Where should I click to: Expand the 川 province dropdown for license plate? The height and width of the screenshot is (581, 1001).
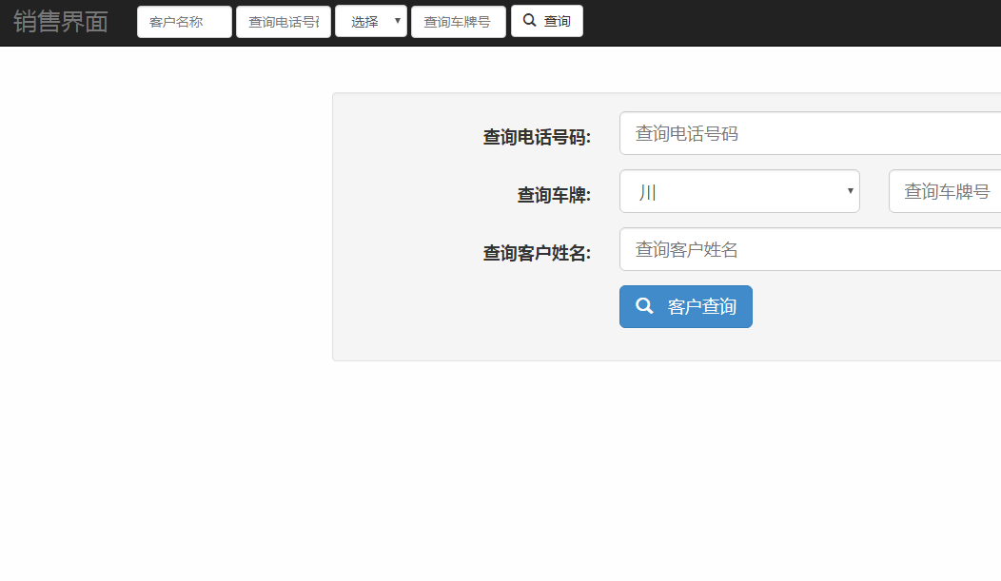(738, 192)
